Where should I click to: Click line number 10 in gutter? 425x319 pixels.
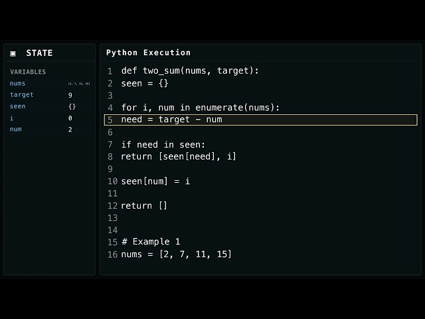112,181
